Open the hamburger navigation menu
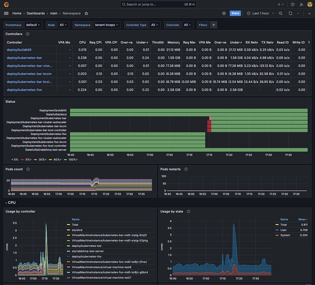The width and height of the screenshot is (315, 285). 6,13
